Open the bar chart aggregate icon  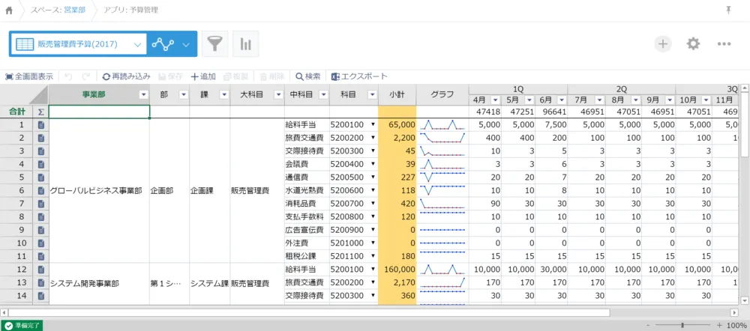point(245,44)
